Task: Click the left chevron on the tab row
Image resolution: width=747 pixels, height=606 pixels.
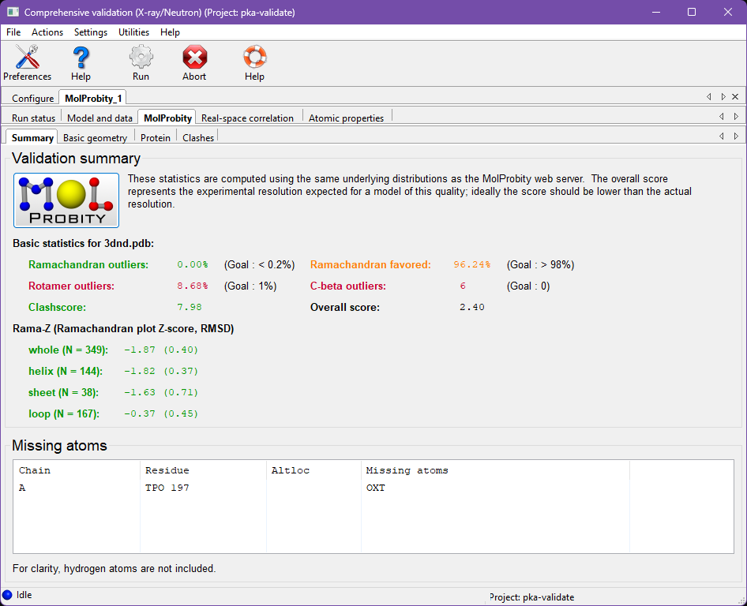Action: [x=709, y=95]
